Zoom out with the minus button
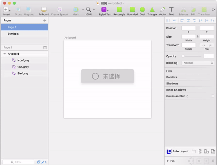Screen dimensions: 217x165 pos(83,10)
